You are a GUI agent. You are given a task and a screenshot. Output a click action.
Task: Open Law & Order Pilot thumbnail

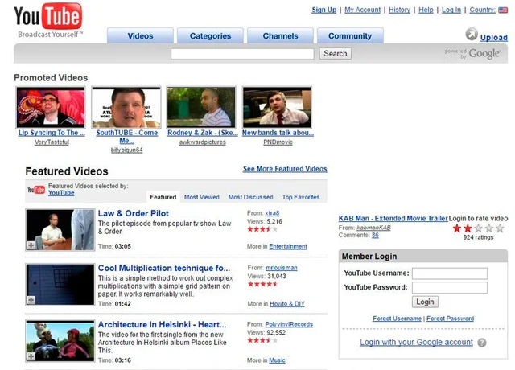pyautogui.click(x=60, y=230)
